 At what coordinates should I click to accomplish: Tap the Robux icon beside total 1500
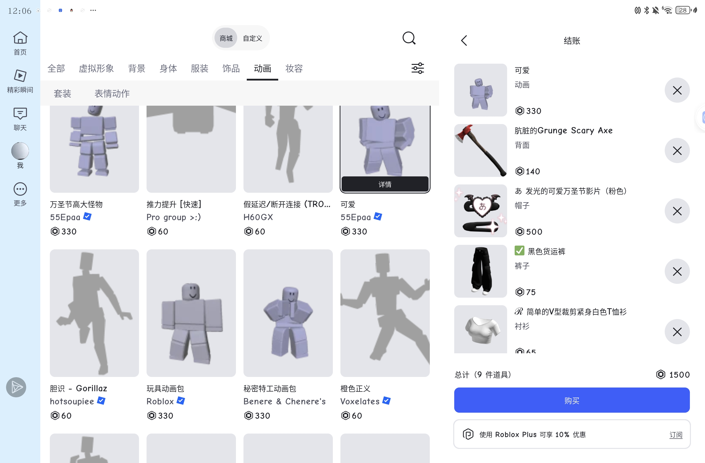tap(661, 374)
